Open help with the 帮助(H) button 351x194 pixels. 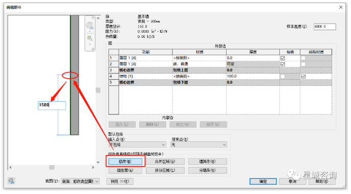(322, 181)
